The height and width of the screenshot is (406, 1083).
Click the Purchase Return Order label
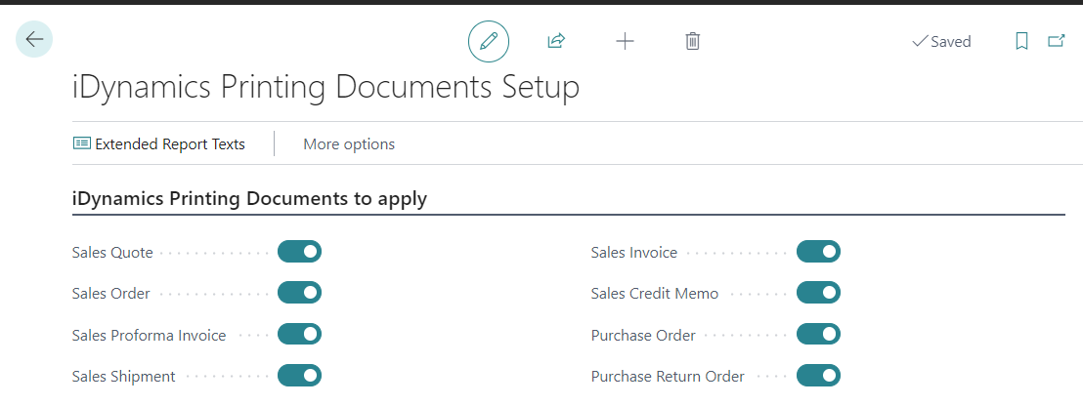(668, 377)
